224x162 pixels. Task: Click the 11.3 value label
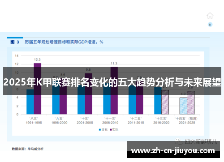click(x=114, y=64)
